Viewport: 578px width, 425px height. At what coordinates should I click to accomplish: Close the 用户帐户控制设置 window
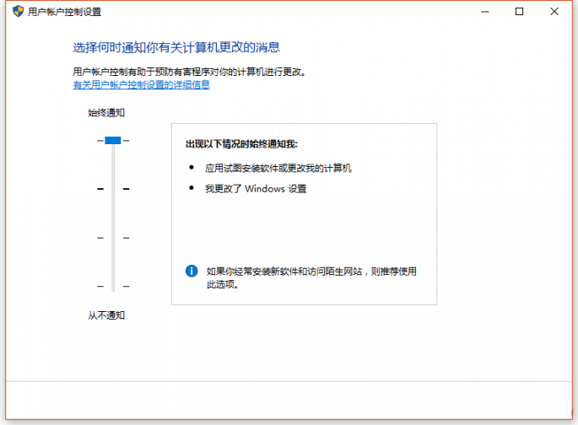pyautogui.click(x=554, y=12)
